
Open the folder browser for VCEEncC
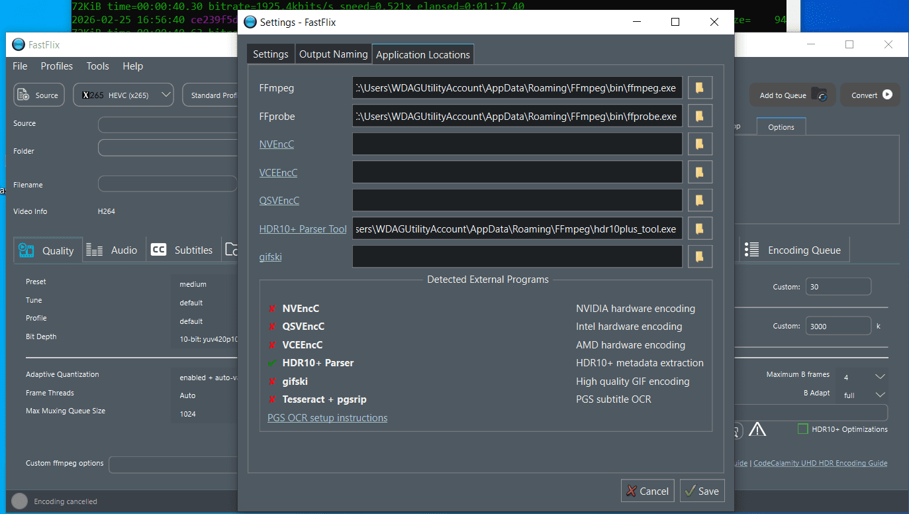tap(700, 172)
